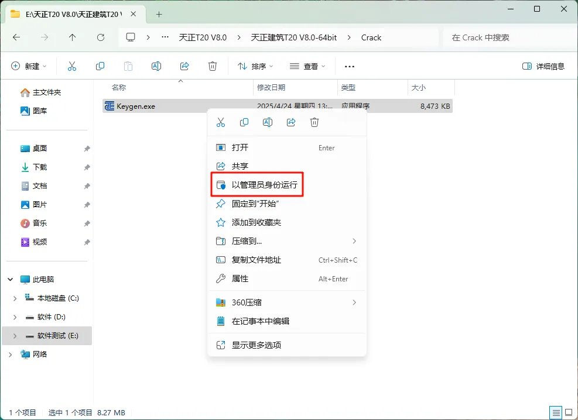Open 图片 in the sidebar
Viewport: 578px width, 420px height.
47,205
